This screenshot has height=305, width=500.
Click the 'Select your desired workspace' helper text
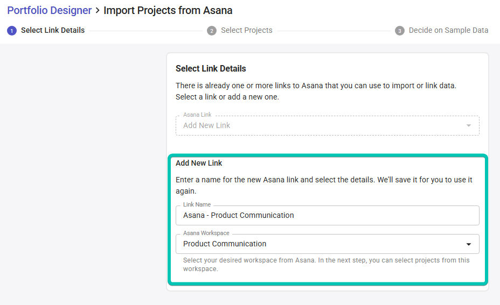click(x=326, y=265)
